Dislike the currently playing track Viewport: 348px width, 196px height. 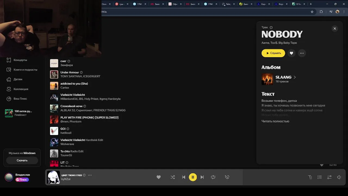pyautogui.click(x=227, y=177)
